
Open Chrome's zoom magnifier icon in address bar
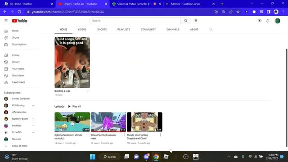[223, 12]
